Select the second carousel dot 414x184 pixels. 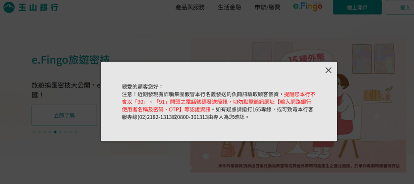(39, 132)
